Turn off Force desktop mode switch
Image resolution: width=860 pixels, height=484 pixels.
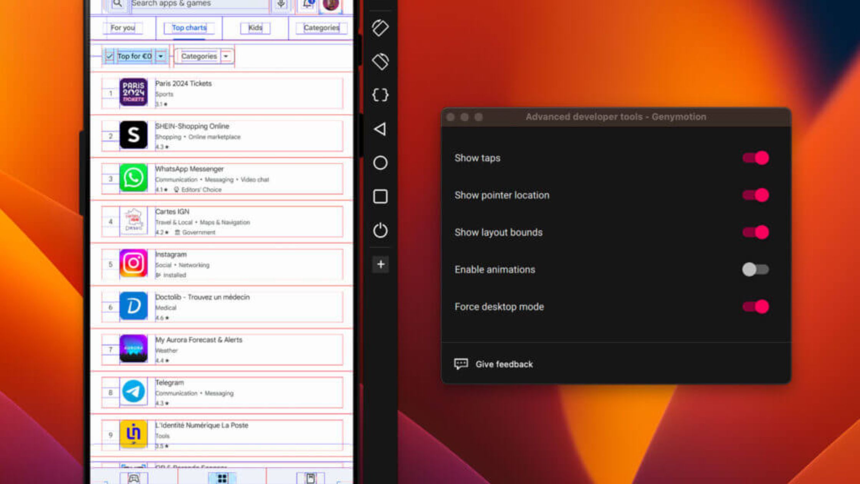[x=755, y=307]
